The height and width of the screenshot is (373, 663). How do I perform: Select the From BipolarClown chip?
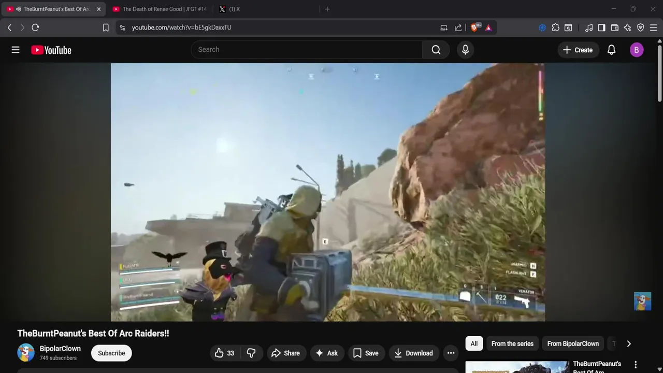[x=573, y=343]
